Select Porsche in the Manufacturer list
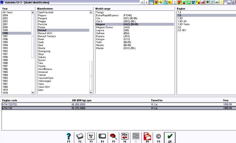The width and height of the screenshot is (236, 143). tap(63, 24)
